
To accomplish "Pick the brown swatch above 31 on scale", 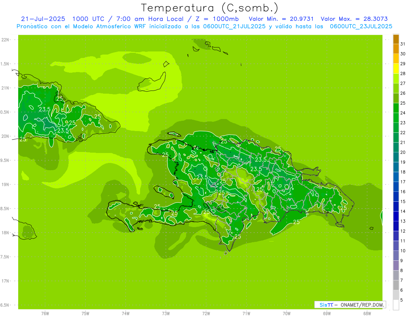I will coord(396,39).
